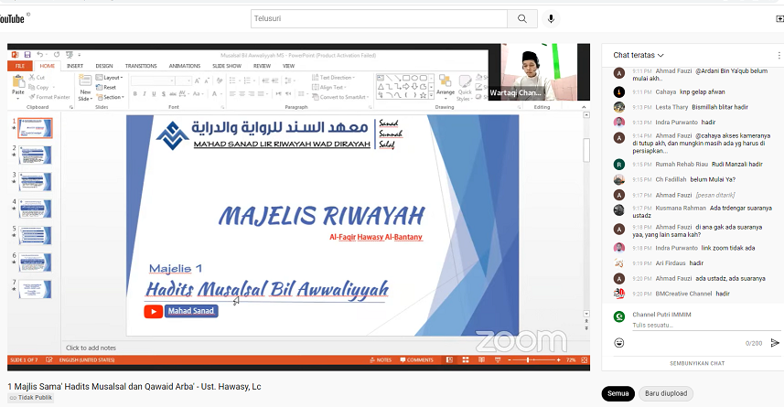Click the Telusuri search input field

[x=379, y=18]
